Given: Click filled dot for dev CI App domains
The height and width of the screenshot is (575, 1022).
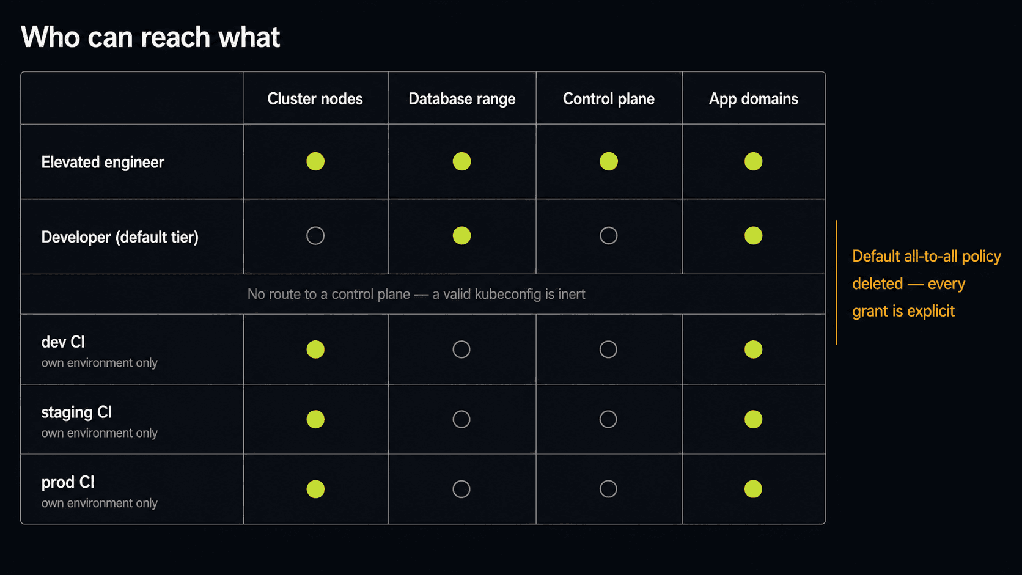Looking at the screenshot, I should [x=754, y=350].
